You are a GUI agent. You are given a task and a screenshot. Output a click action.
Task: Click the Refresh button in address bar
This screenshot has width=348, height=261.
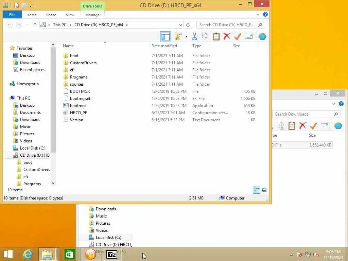(x=188, y=25)
